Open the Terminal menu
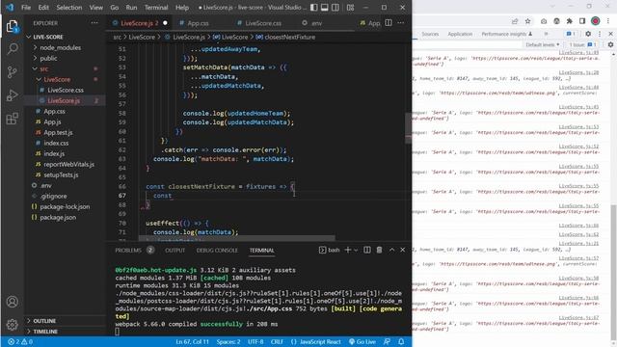The height and width of the screenshot is (347, 617). pos(156,8)
